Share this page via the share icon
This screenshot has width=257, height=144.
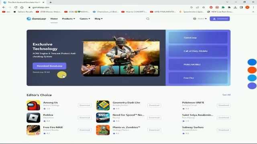click(x=198, y=7)
